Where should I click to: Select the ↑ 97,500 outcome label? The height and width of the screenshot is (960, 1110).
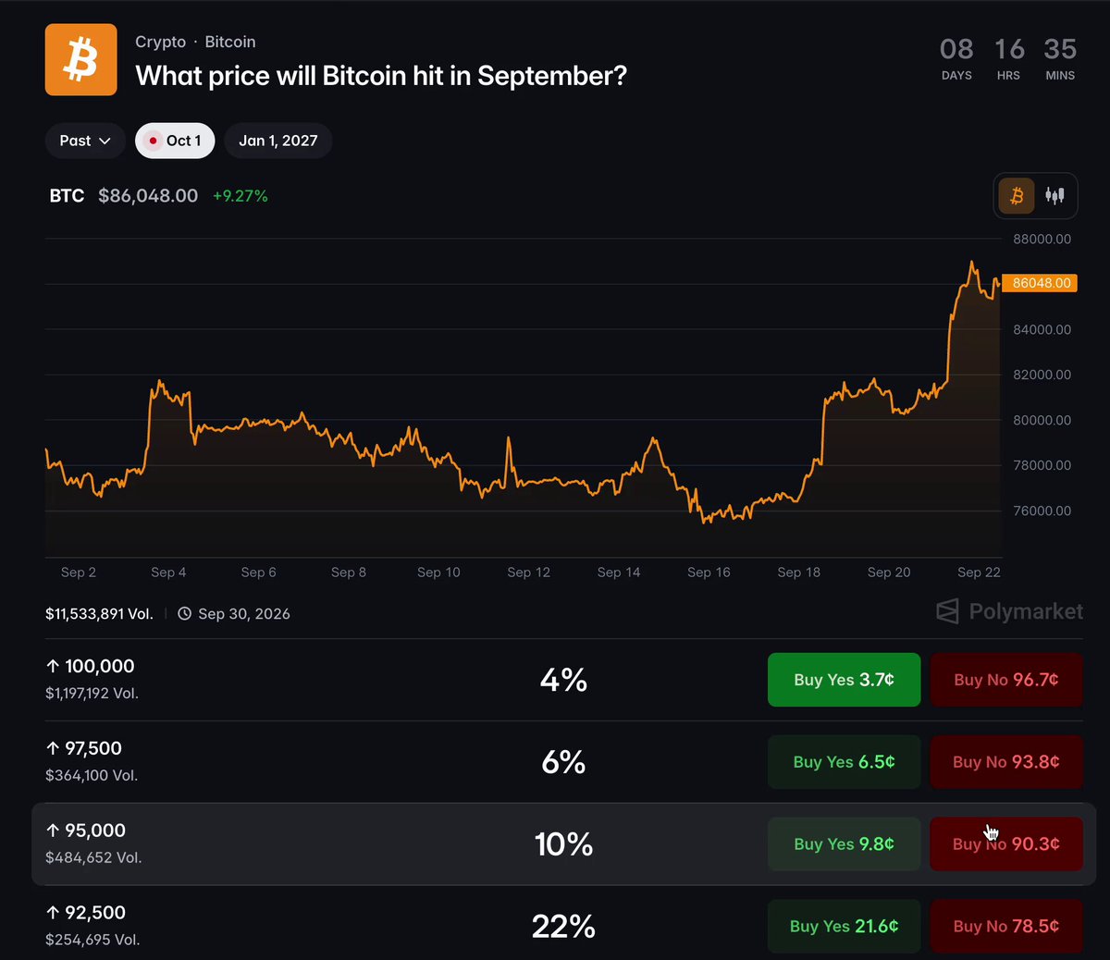pyautogui.click(x=83, y=748)
